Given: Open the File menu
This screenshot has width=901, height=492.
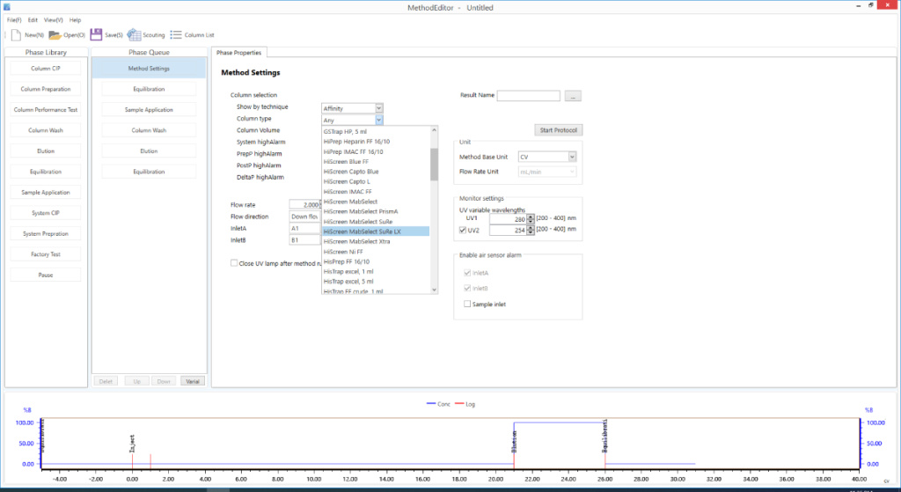Looking at the screenshot, I should coord(14,20).
